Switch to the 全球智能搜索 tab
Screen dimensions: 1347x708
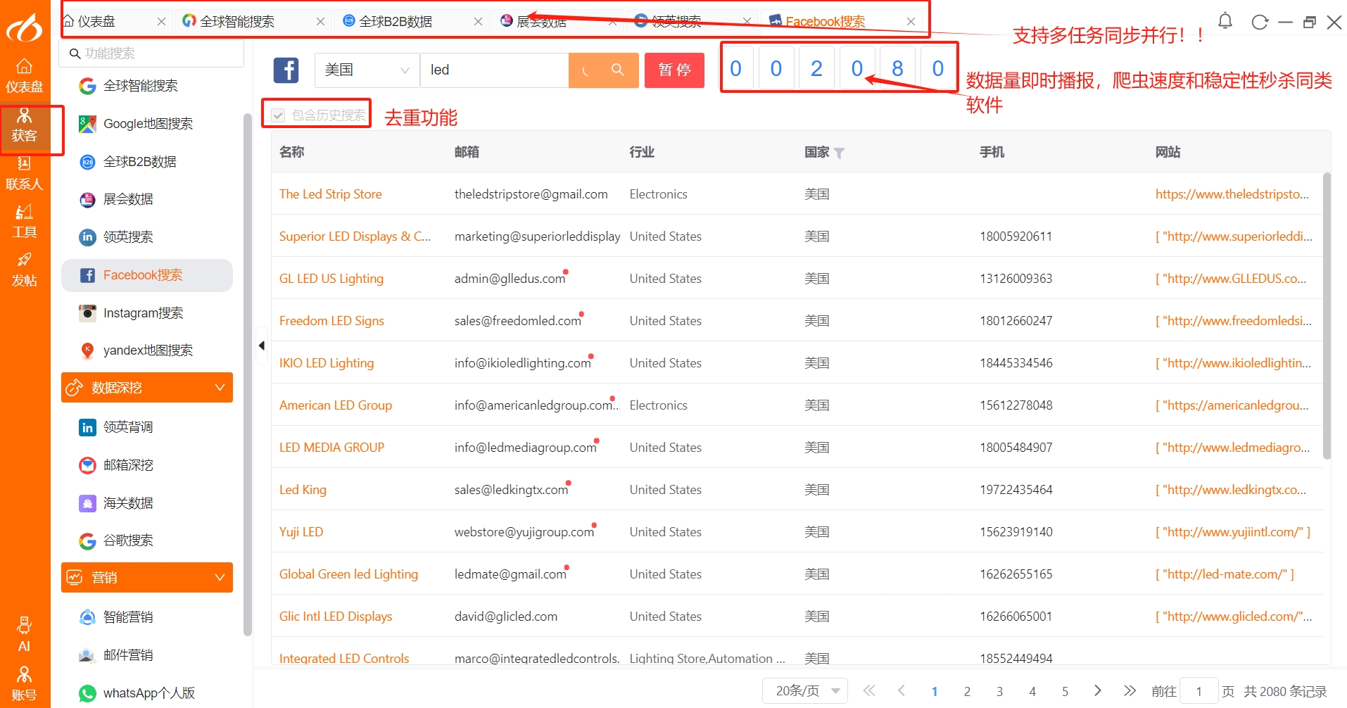(x=237, y=22)
